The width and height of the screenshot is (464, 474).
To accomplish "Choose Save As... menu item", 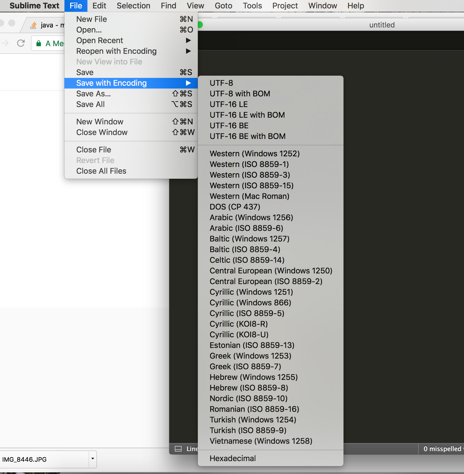I will [x=131, y=94].
